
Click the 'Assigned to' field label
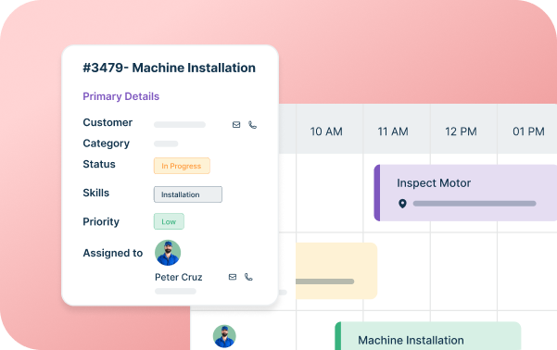coord(113,253)
